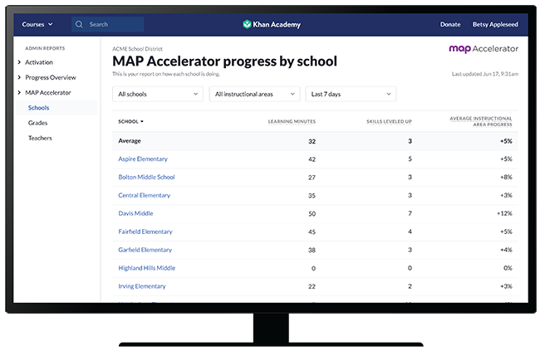Viewport: 540px width, 351px height.
Task: Sort by Skills Leveled Up header
Action: tap(389, 121)
